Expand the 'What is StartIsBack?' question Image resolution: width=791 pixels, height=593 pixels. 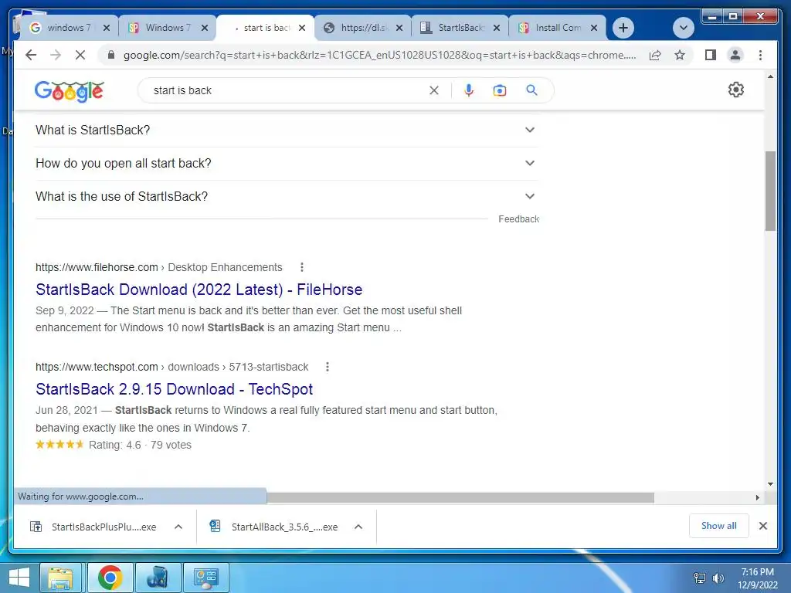287,130
